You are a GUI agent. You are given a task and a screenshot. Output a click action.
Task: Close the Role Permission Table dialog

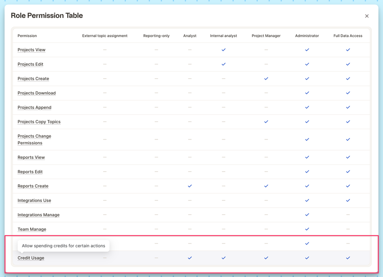(367, 16)
